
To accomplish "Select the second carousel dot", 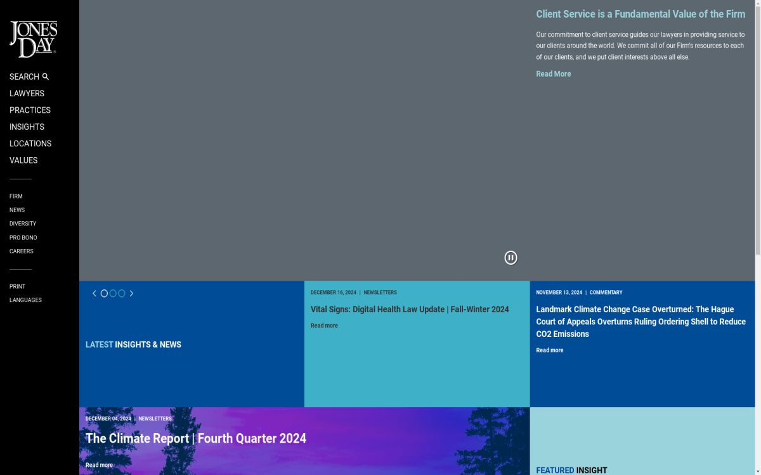I will coord(113,293).
